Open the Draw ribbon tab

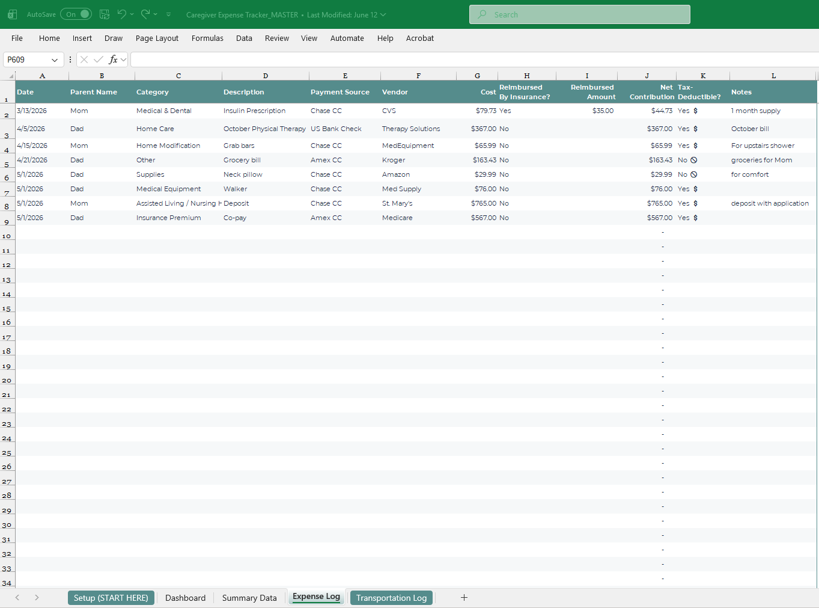coord(114,38)
